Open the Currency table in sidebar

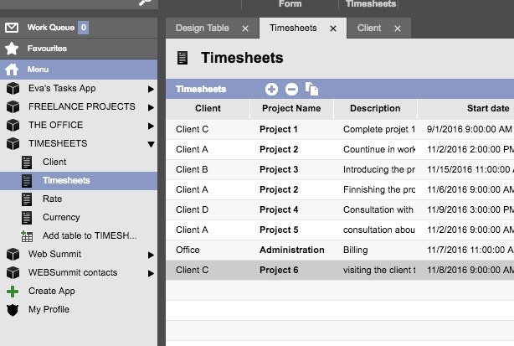(61, 218)
